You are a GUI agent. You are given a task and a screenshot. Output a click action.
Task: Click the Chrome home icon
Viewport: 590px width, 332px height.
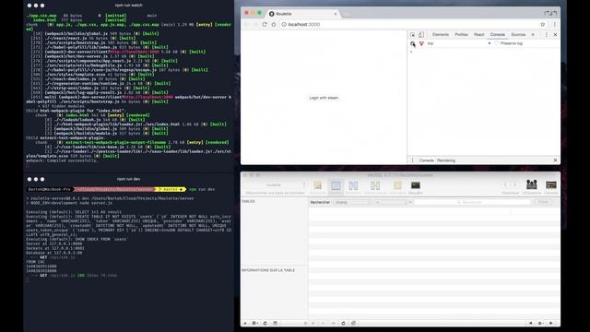[x=274, y=24]
